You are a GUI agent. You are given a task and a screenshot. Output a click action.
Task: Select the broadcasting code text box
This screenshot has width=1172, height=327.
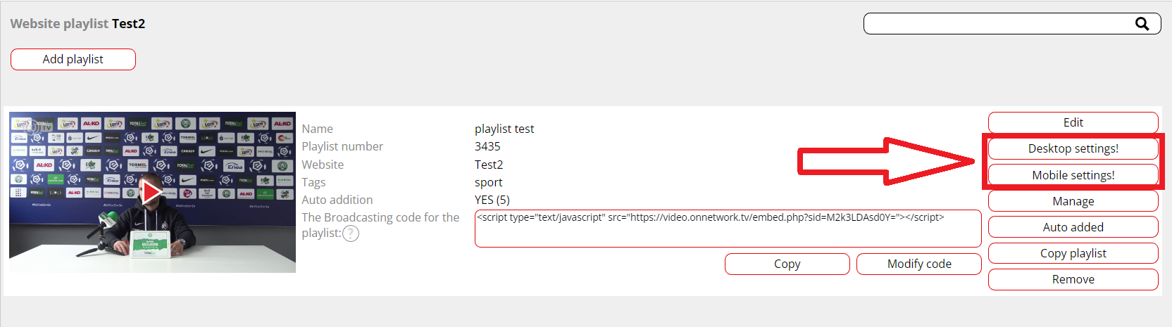click(x=728, y=229)
